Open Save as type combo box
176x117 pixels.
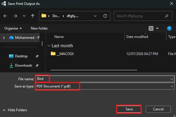pyautogui.click(x=105, y=86)
